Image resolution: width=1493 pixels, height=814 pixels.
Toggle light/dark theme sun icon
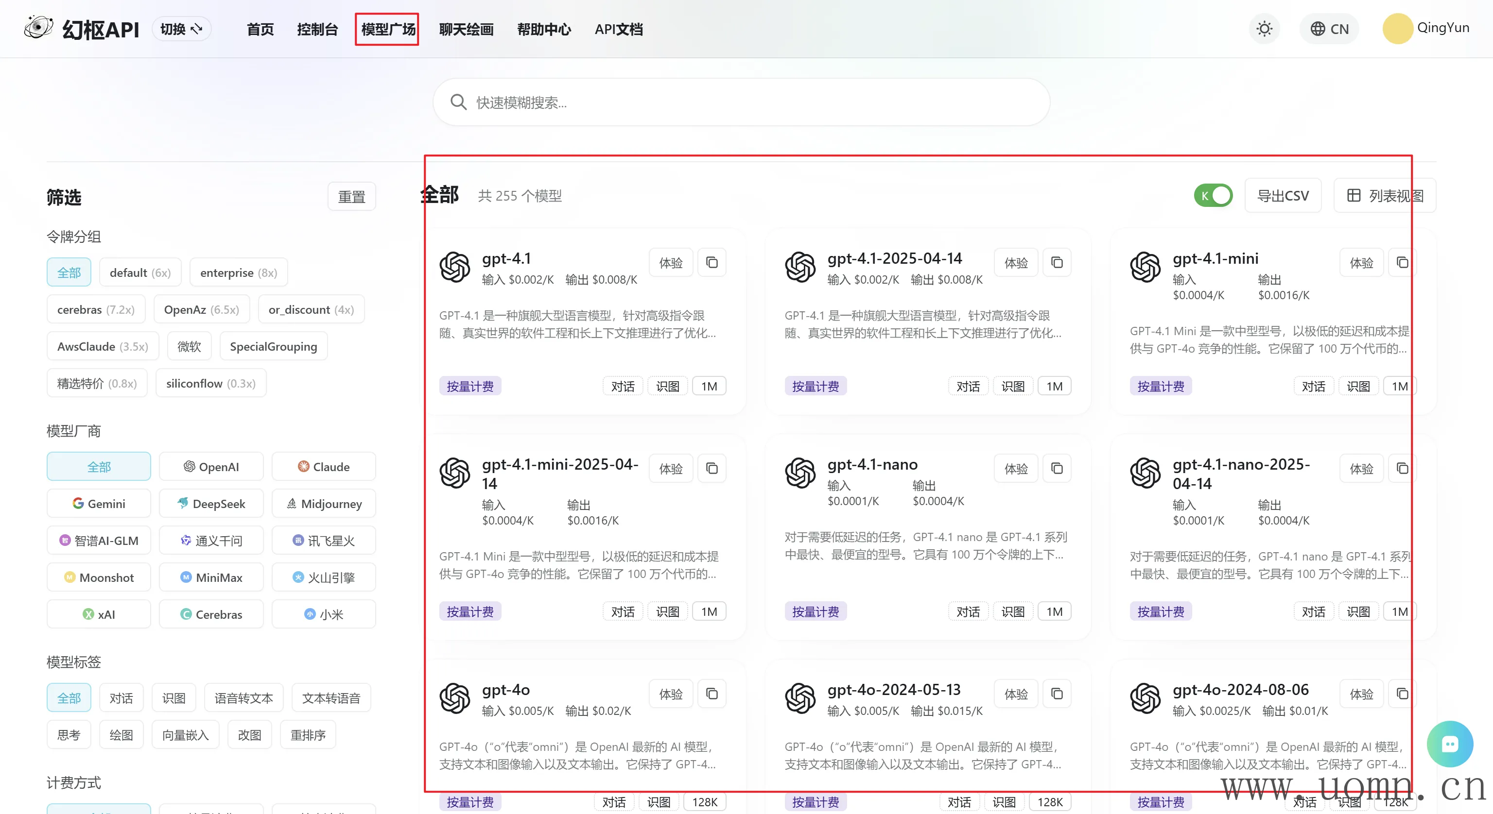point(1264,29)
